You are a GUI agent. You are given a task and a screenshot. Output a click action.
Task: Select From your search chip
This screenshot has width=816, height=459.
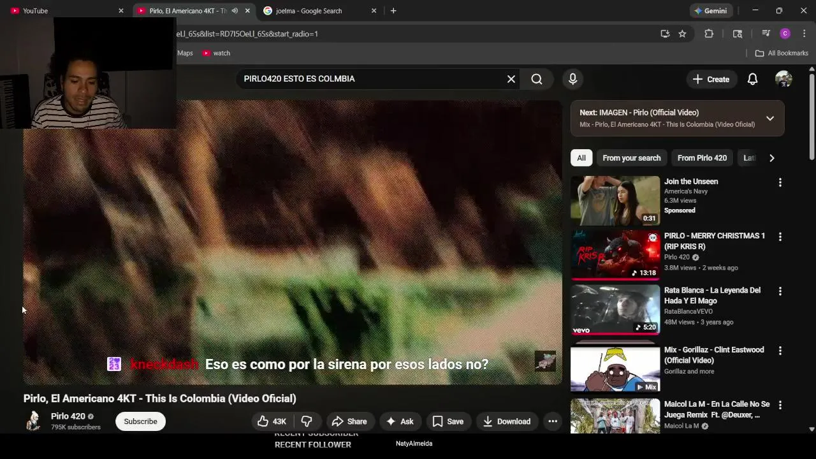(632, 158)
